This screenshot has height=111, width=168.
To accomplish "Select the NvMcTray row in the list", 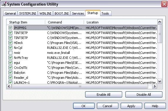I will coord(82,58).
